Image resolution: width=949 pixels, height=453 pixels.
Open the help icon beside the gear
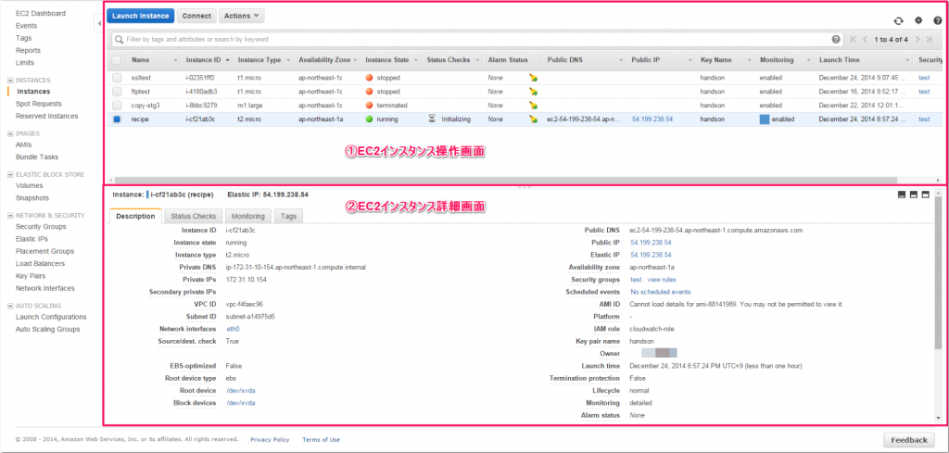(937, 20)
